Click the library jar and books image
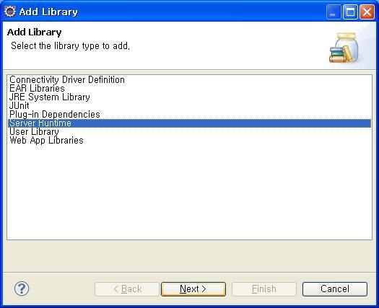Screen dimensions: 379x308 [344, 48]
